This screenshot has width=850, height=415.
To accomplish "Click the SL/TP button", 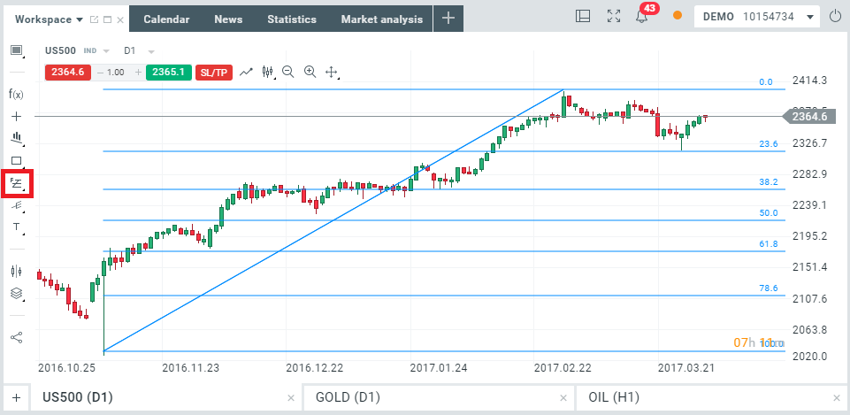I will click(x=213, y=72).
